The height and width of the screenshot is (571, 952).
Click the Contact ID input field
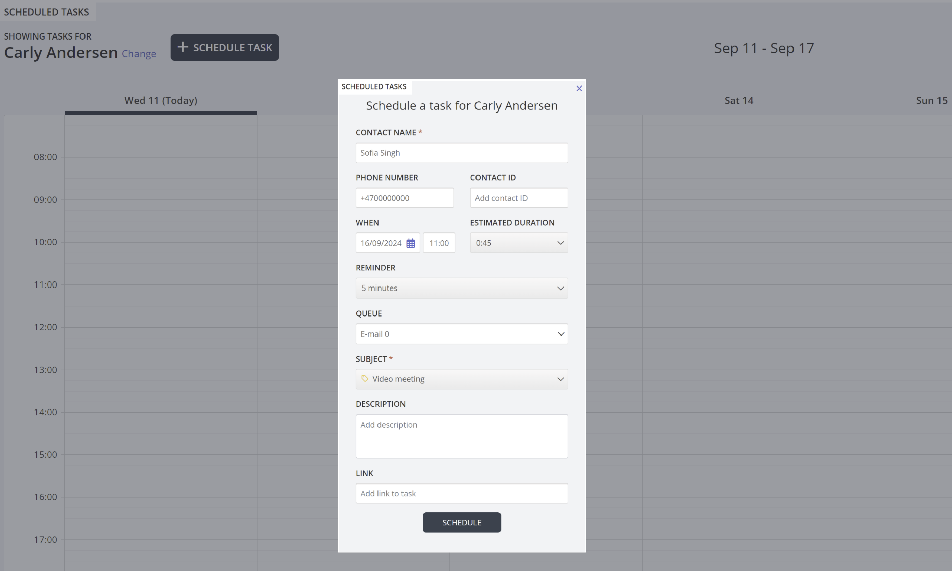(518, 198)
